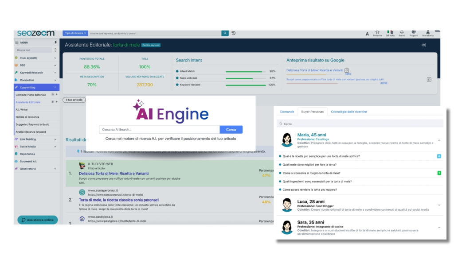Screen dimensions: 454x255
Task: Collapse the Copywriting sidebar menu
Action: tap(36, 87)
